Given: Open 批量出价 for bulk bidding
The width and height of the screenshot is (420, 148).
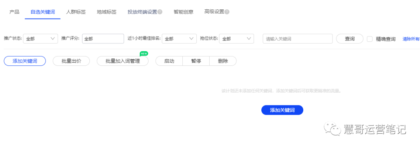Looking at the screenshot, I should pos(71,61).
